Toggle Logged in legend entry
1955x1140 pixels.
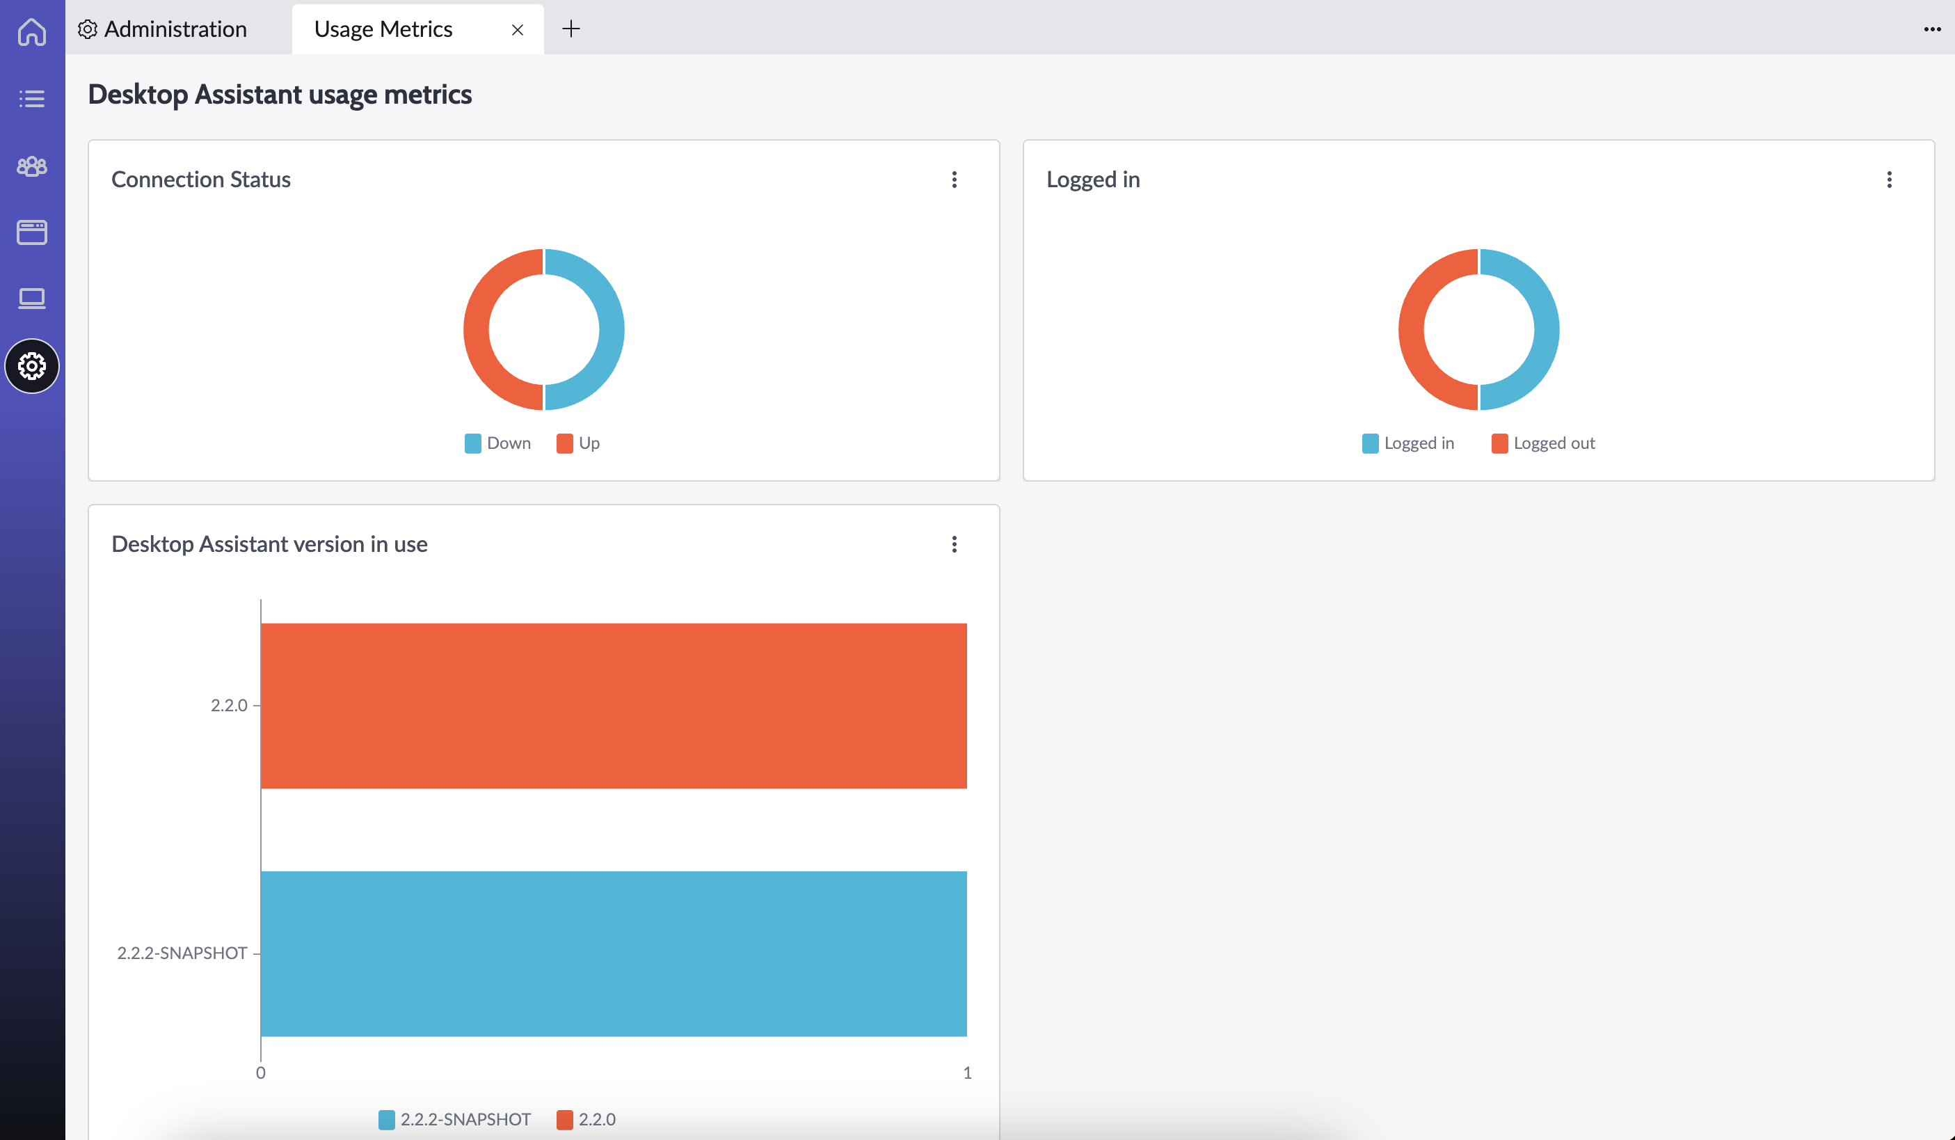1408,443
